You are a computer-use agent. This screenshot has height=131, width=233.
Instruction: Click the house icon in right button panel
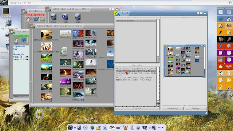pyautogui.click(x=229, y=19)
